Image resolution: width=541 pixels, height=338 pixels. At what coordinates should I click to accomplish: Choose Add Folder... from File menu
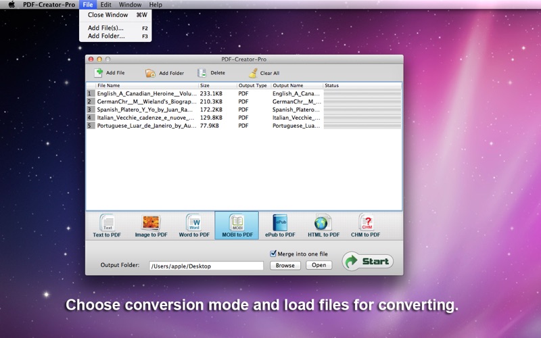pos(115,36)
